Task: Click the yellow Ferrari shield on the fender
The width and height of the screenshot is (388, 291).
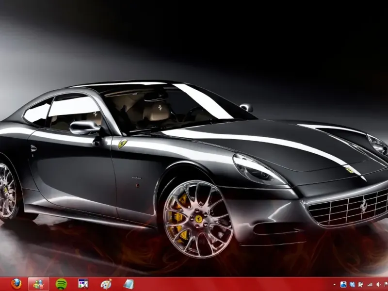Action: [x=123, y=144]
